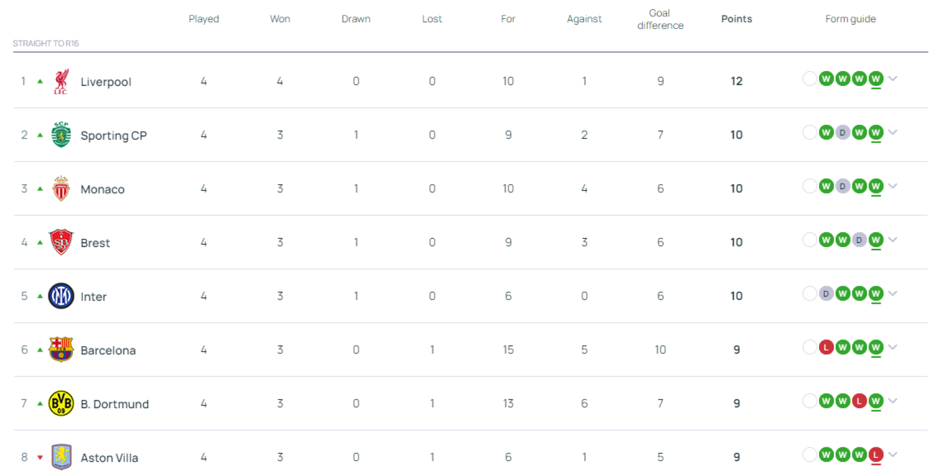Click the Barcelona club crest
939x476 pixels.
tap(61, 349)
